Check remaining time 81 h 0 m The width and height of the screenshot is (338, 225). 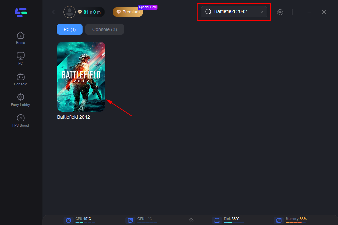coord(92,12)
